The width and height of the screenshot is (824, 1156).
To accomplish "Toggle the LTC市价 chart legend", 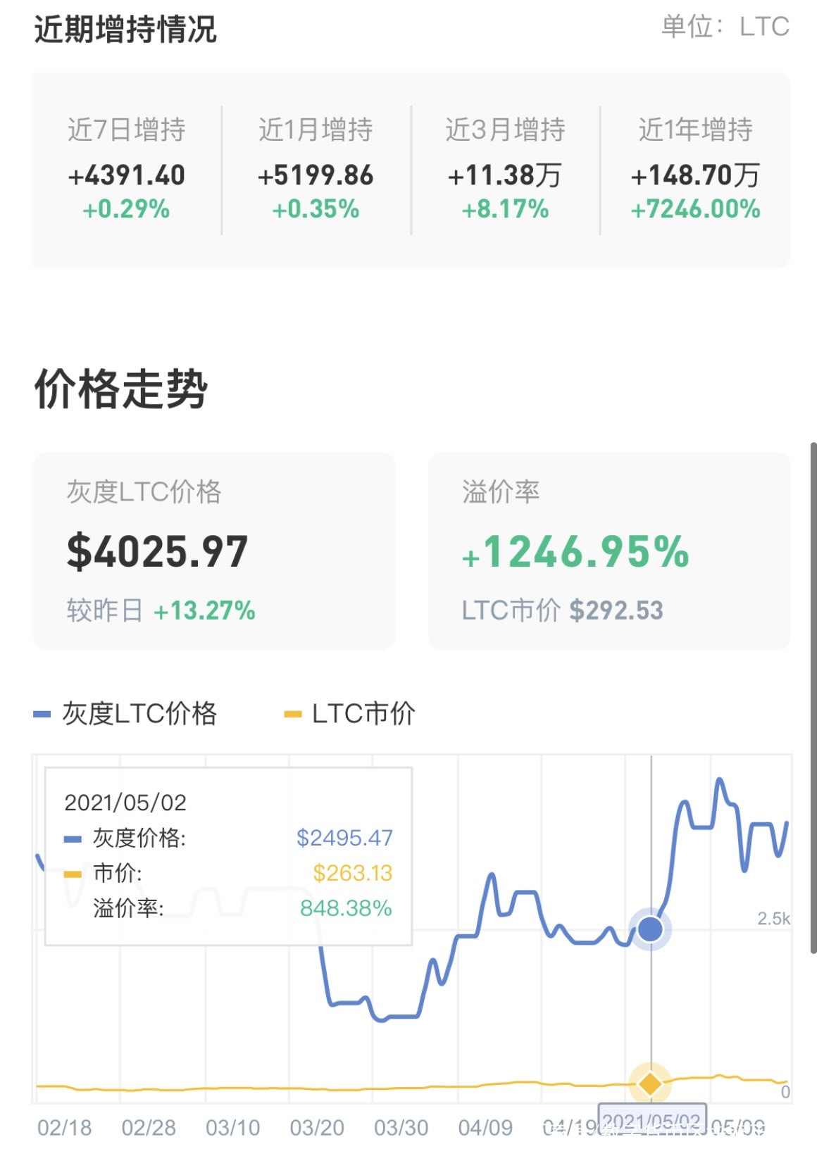I will [x=349, y=714].
